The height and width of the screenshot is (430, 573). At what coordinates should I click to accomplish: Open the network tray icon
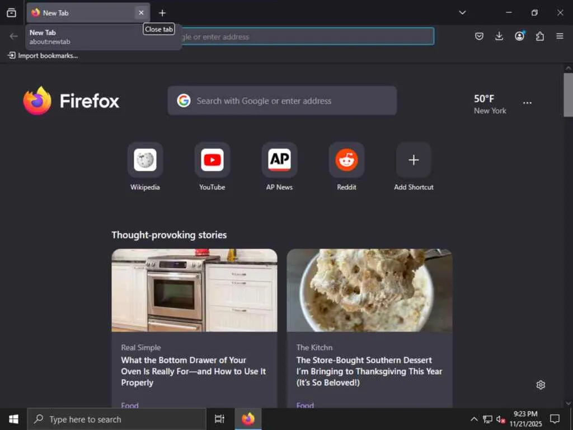[487, 419]
